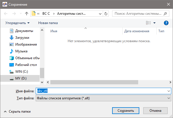This screenshot has width=173, height=118.
Task: Click the Up one level arrow
Action: 27,14
